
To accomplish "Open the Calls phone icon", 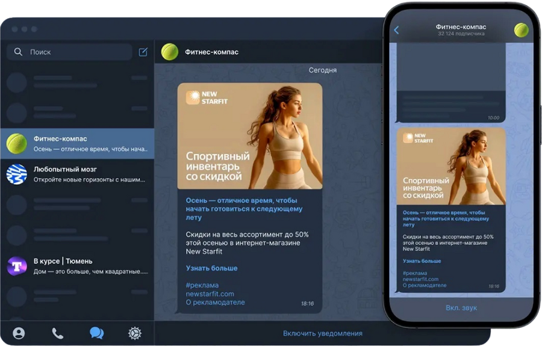I will [x=57, y=333].
